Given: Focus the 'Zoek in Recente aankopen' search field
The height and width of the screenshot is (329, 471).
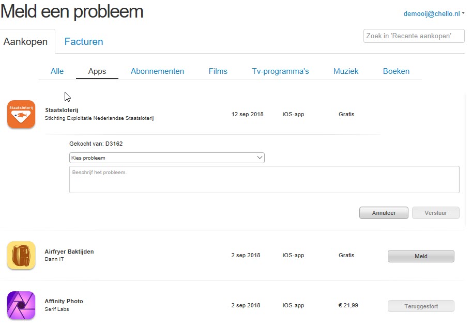Looking at the screenshot, I should (414, 36).
